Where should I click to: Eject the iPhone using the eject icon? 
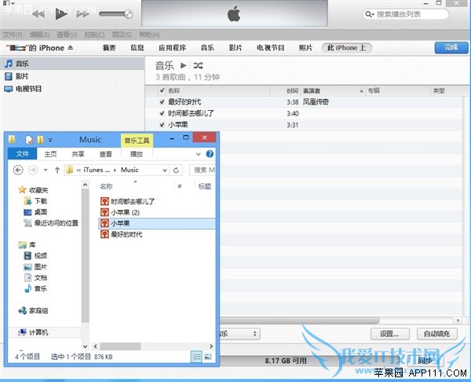point(70,48)
